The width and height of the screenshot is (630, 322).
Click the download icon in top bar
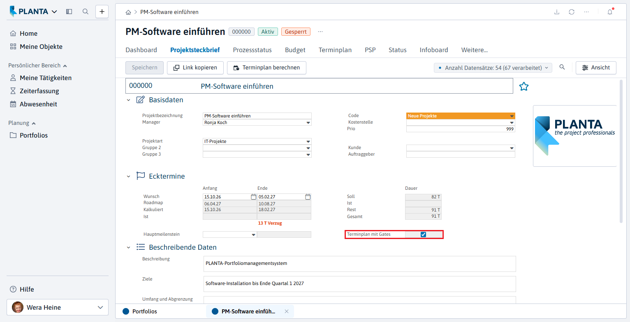click(557, 12)
